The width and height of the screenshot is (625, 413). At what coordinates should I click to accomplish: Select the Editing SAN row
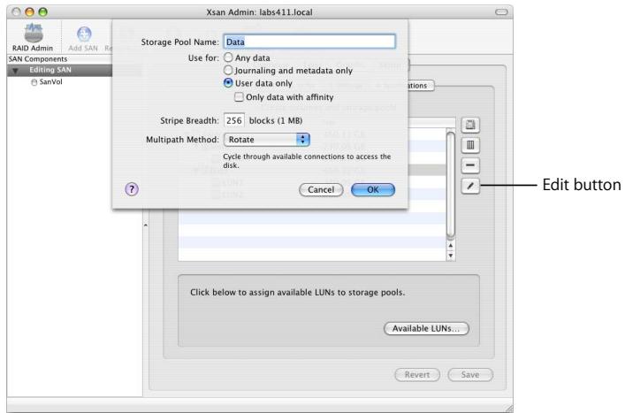pos(60,71)
